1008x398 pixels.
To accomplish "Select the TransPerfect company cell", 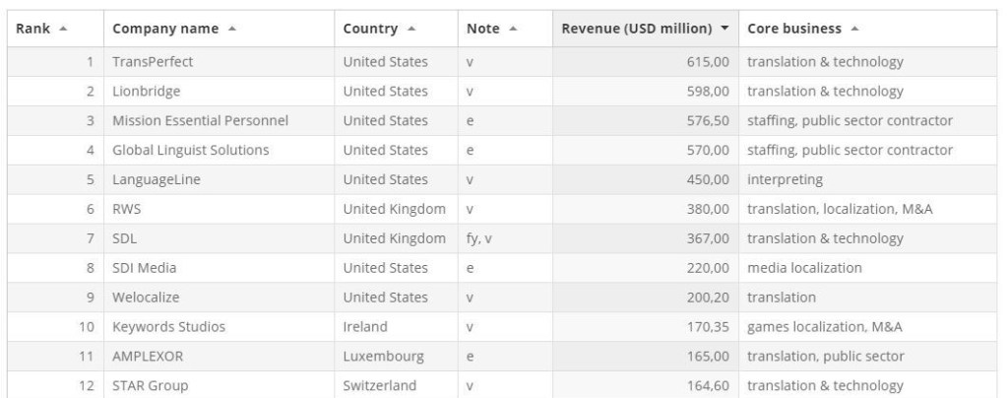I will [x=154, y=61].
